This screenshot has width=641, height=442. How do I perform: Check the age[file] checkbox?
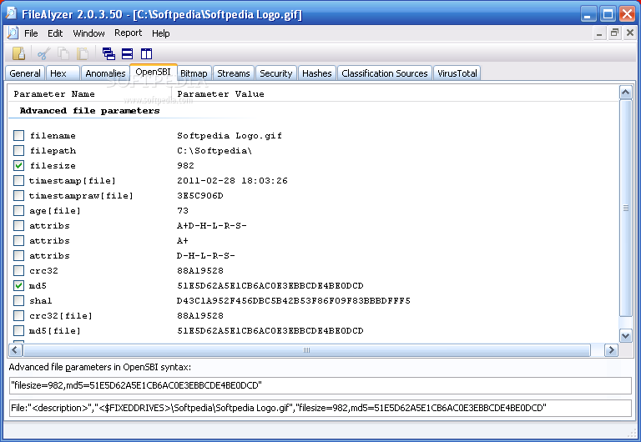[19, 210]
